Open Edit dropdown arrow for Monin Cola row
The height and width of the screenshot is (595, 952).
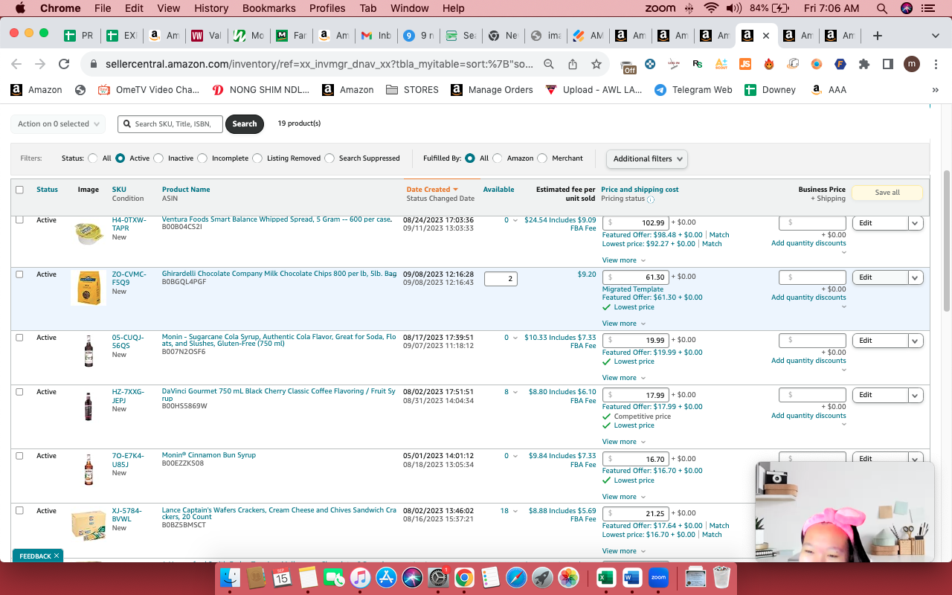click(916, 341)
